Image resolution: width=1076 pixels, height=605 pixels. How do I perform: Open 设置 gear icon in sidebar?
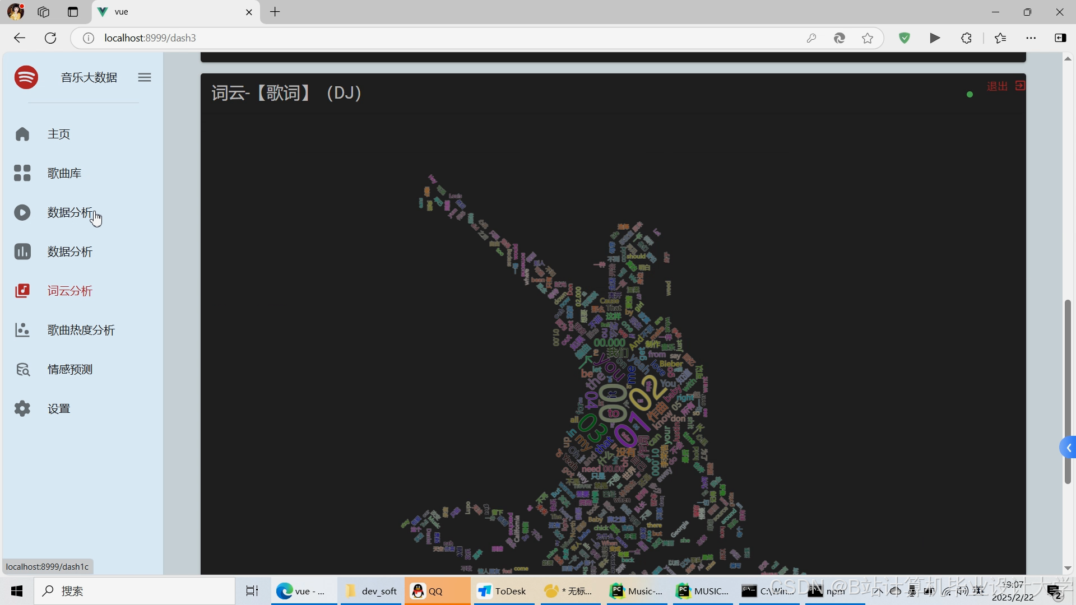pyautogui.click(x=22, y=409)
